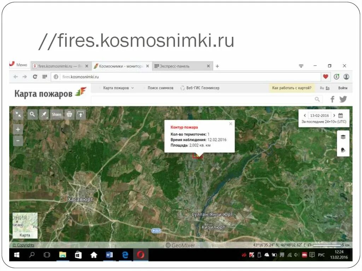Expand the Карта пожаров dropdown menu

click(118, 88)
